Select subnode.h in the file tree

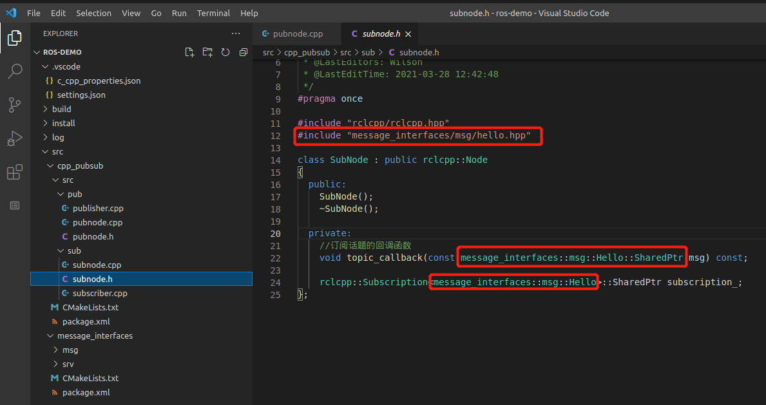[x=141, y=279]
